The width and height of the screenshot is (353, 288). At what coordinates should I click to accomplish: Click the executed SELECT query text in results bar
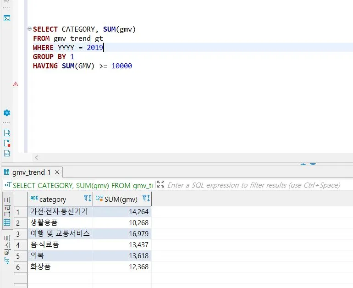(x=83, y=185)
